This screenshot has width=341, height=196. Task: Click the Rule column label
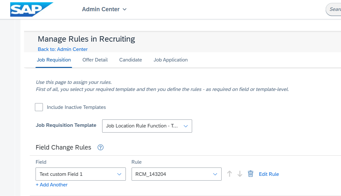pyautogui.click(x=136, y=162)
